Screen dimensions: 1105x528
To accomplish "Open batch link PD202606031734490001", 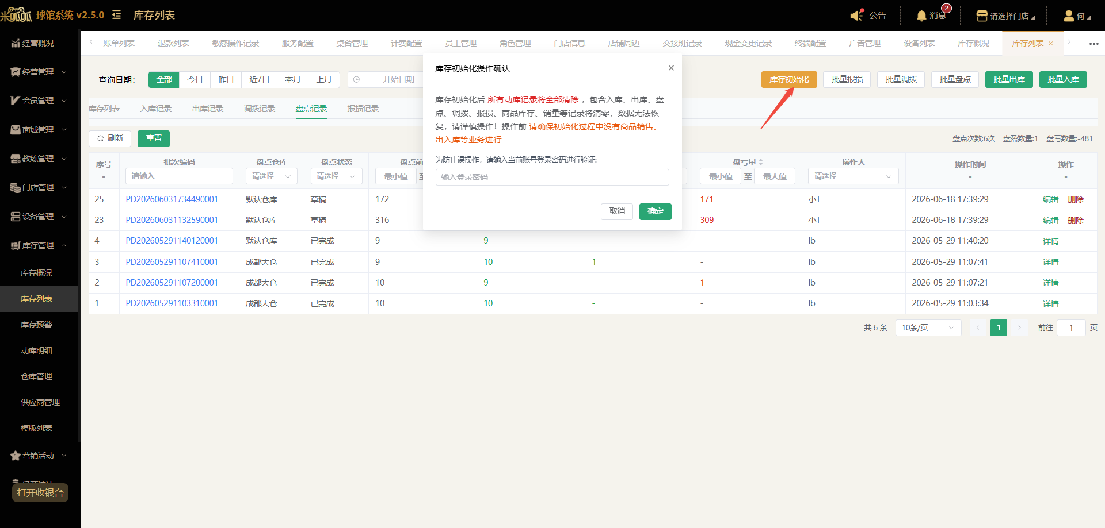I will pyautogui.click(x=172, y=199).
